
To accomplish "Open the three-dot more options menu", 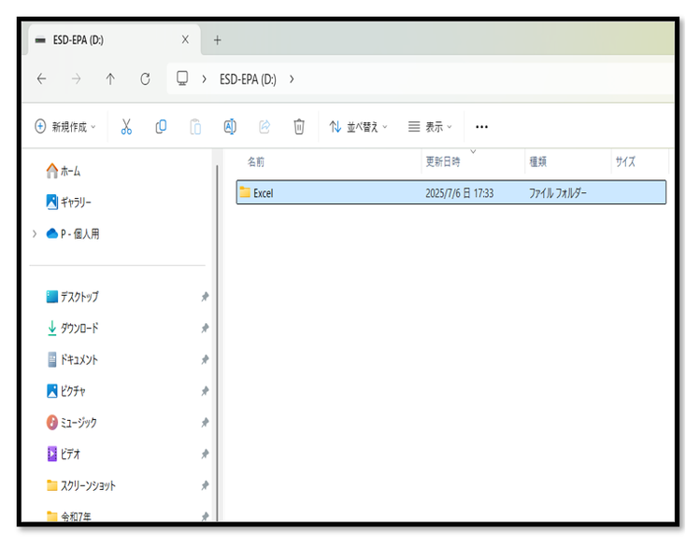I will pyautogui.click(x=481, y=127).
